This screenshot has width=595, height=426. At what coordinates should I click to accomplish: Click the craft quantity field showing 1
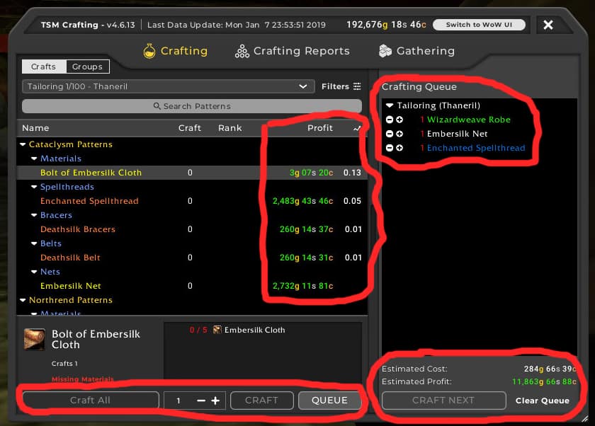coord(178,401)
